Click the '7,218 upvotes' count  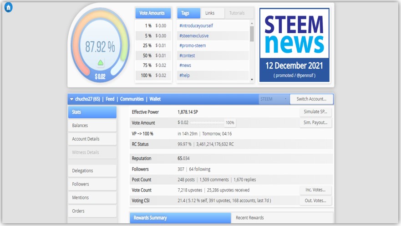pos(190,190)
